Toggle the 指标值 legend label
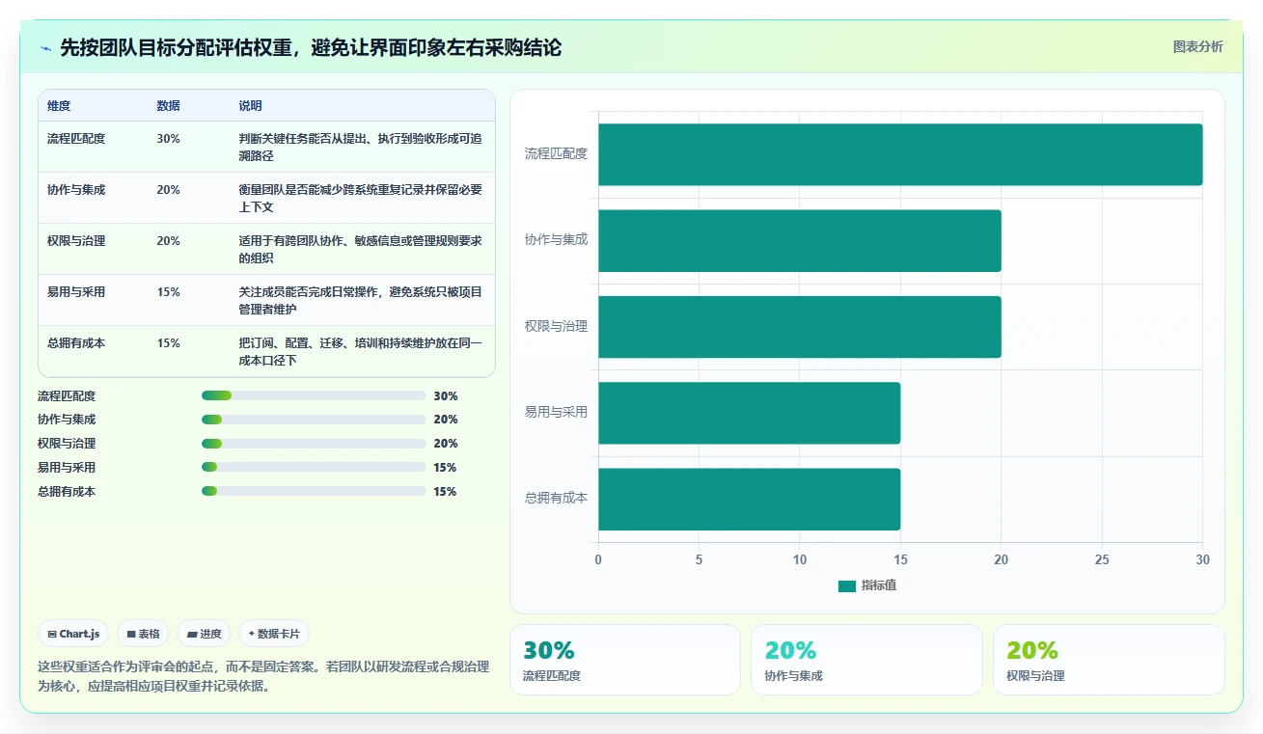Screen dimensions: 1263x734 879,585
